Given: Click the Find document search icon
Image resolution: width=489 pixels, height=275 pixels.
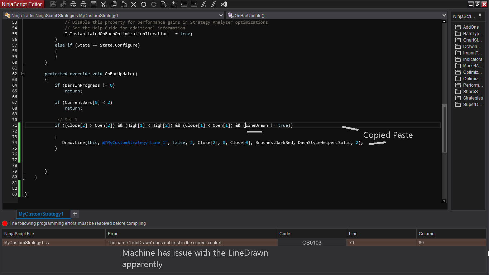Looking at the screenshot, I should (164, 4).
